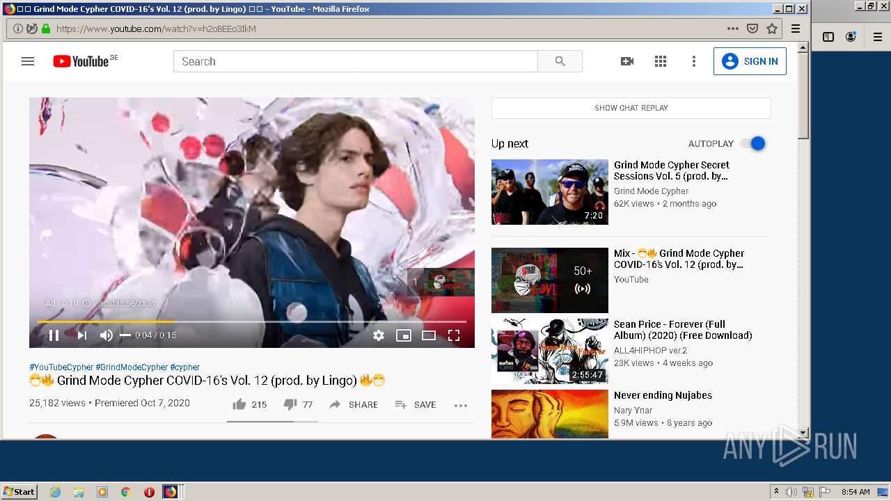Image resolution: width=891 pixels, height=501 pixels.
Task: Click SHOW CHAT REPLAY
Action: coord(631,108)
